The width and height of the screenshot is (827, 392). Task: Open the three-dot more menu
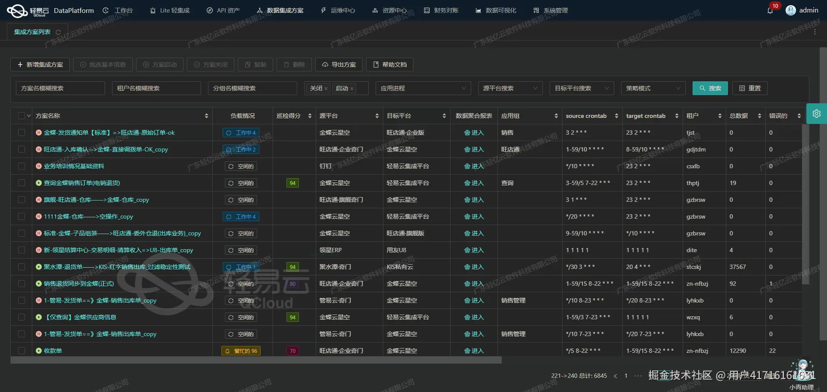tap(815, 32)
